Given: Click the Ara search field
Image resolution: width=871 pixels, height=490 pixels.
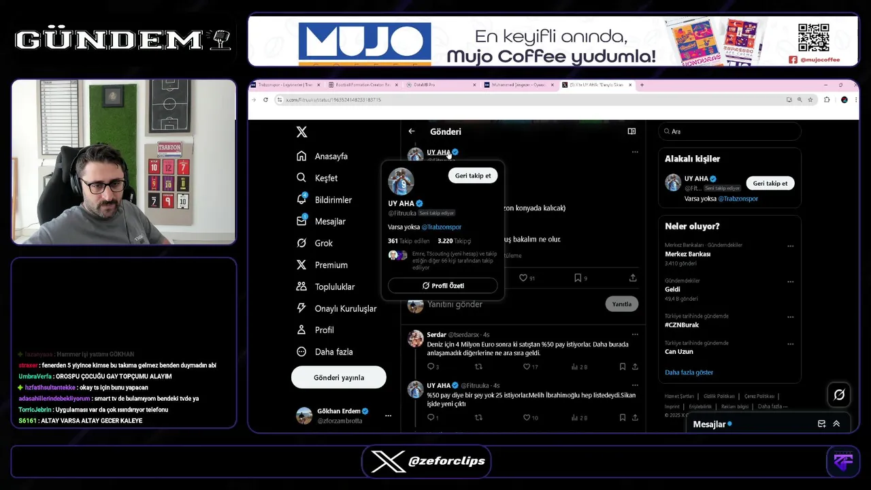Looking at the screenshot, I should pos(729,131).
